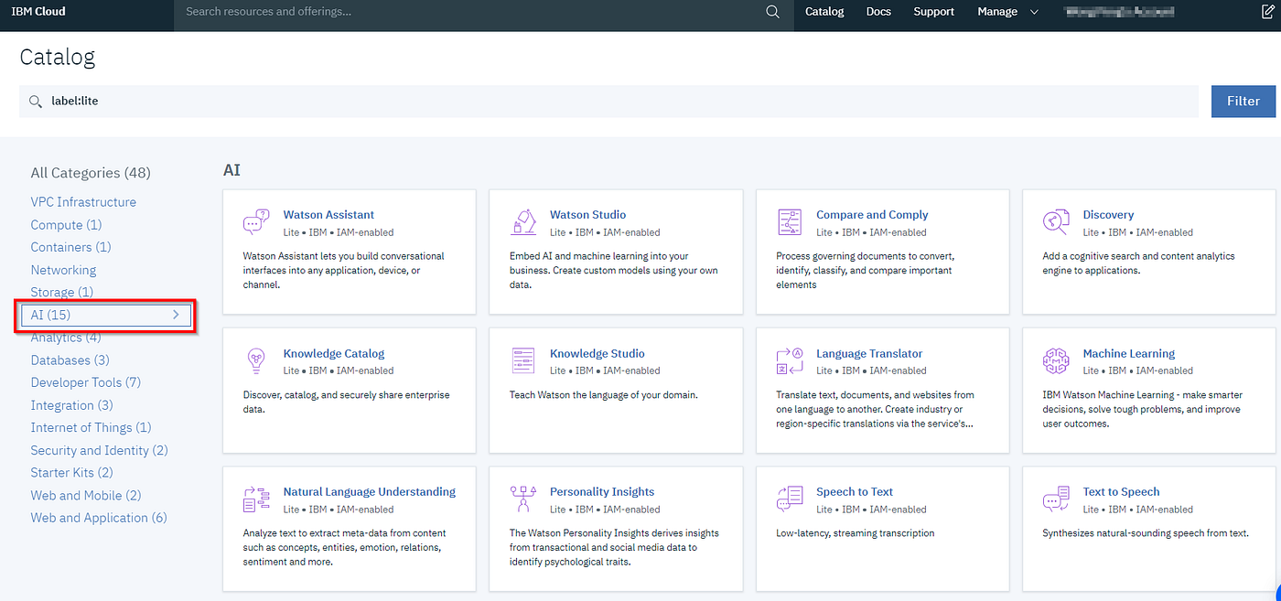Select Compute (1) category

click(x=66, y=225)
